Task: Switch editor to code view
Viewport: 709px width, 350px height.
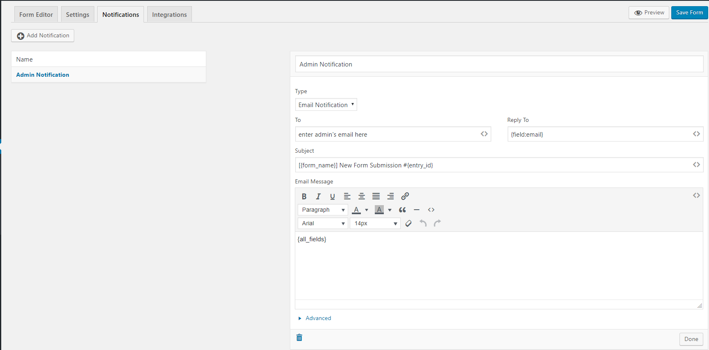Action: click(x=431, y=210)
